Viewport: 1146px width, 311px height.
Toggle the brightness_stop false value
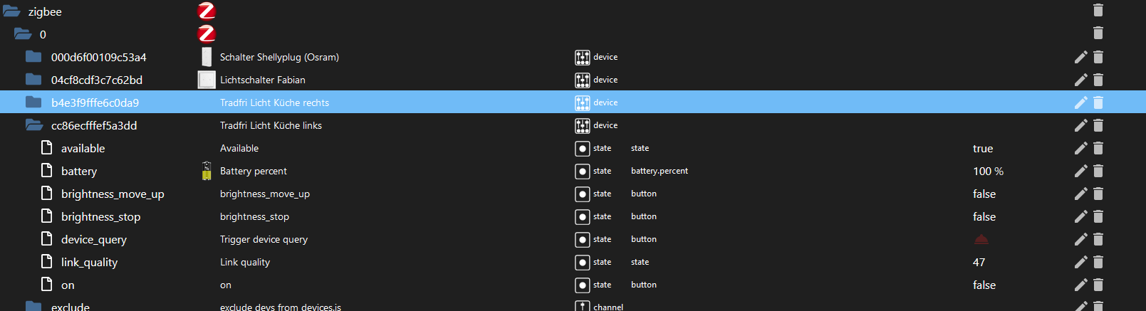tap(984, 216)
